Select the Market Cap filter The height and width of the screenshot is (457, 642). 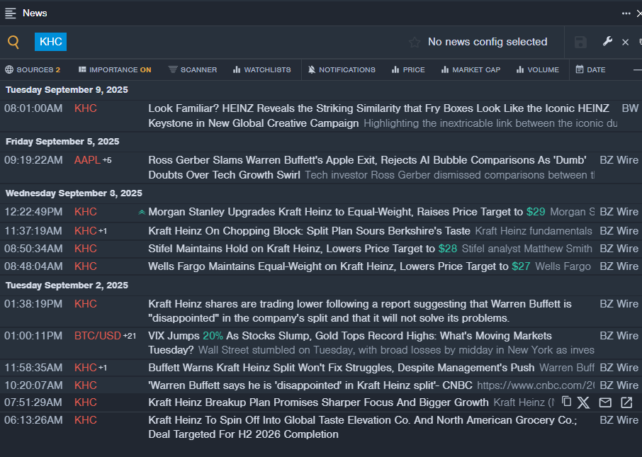pyautogui.click(x=470, y=69)
